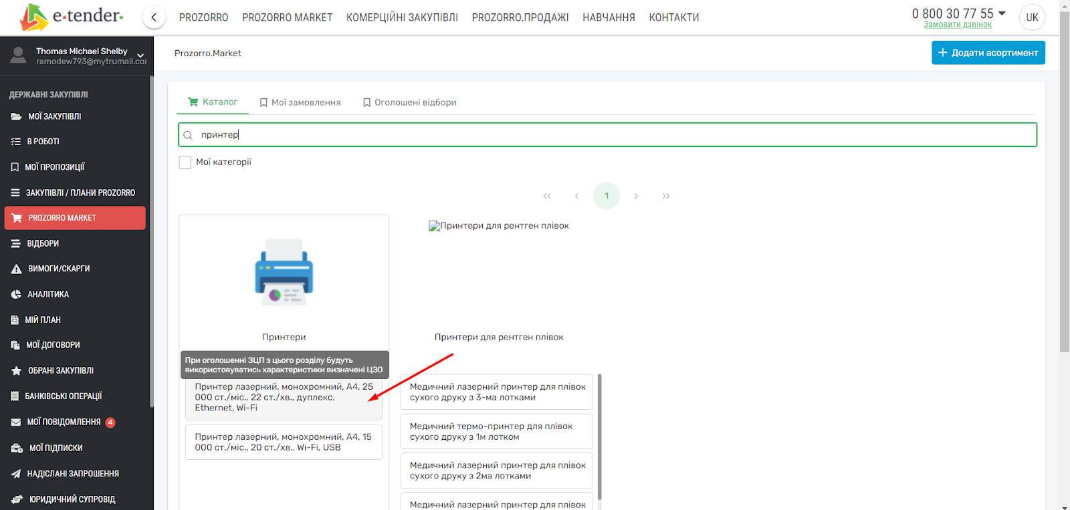Click the Додати асортимент button
The image size is (1070, 510).
click(x=988, y=53)
